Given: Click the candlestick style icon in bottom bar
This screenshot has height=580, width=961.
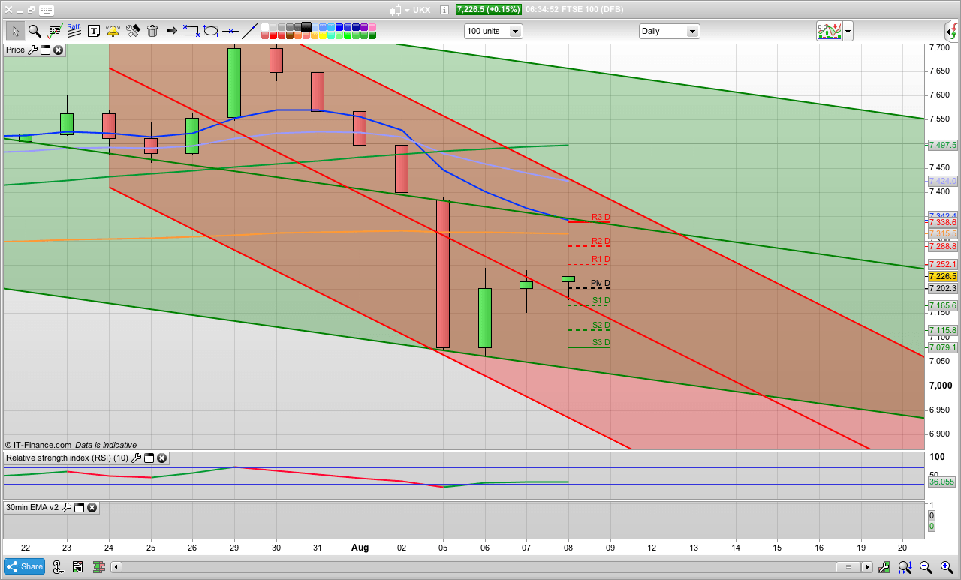Looking at the screenshot, I should (x=101, y=567).
